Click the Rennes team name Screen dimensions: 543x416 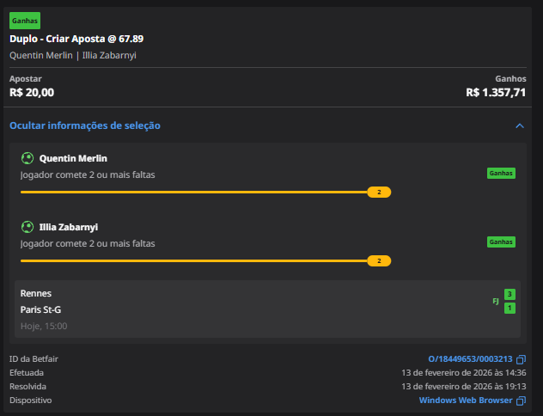[36, 293]
